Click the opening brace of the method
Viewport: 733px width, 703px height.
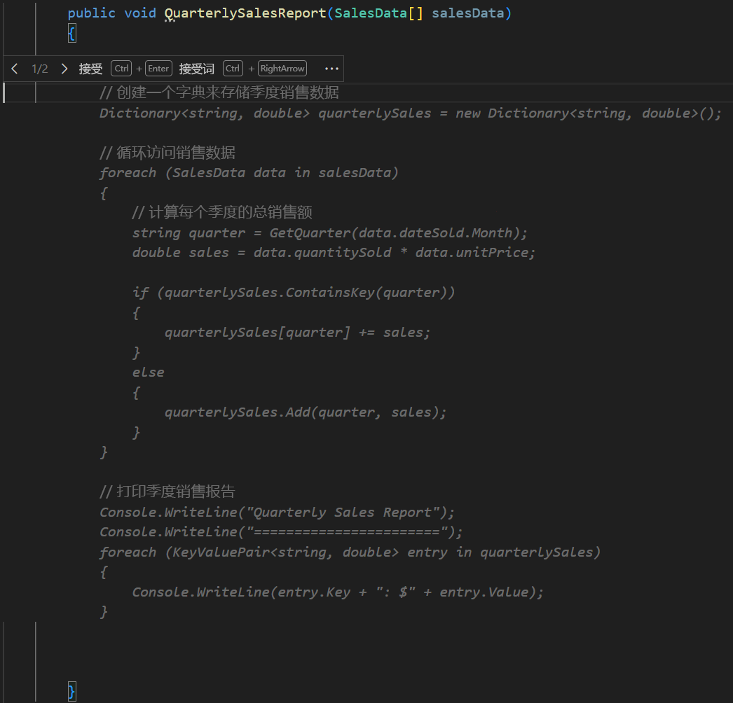point(72,34)
